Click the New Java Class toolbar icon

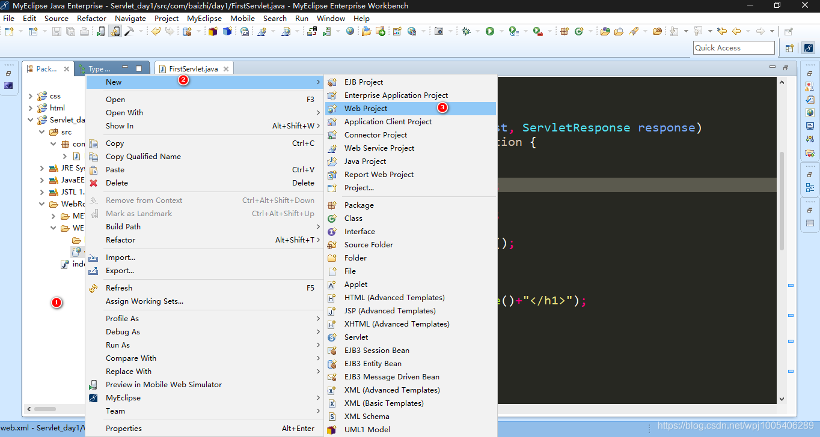pyautogui.click(x=578, y=31)
